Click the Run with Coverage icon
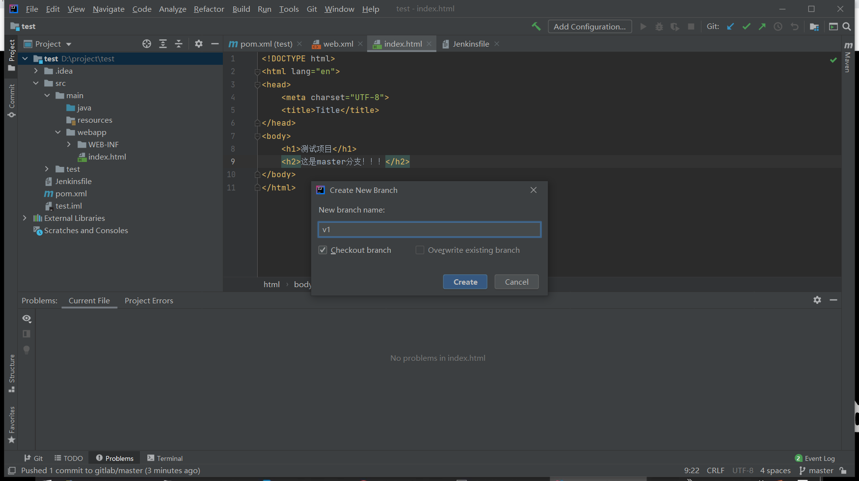Image resolution: width=859 pixels, height=481 pixels. [x=675, y=27]
